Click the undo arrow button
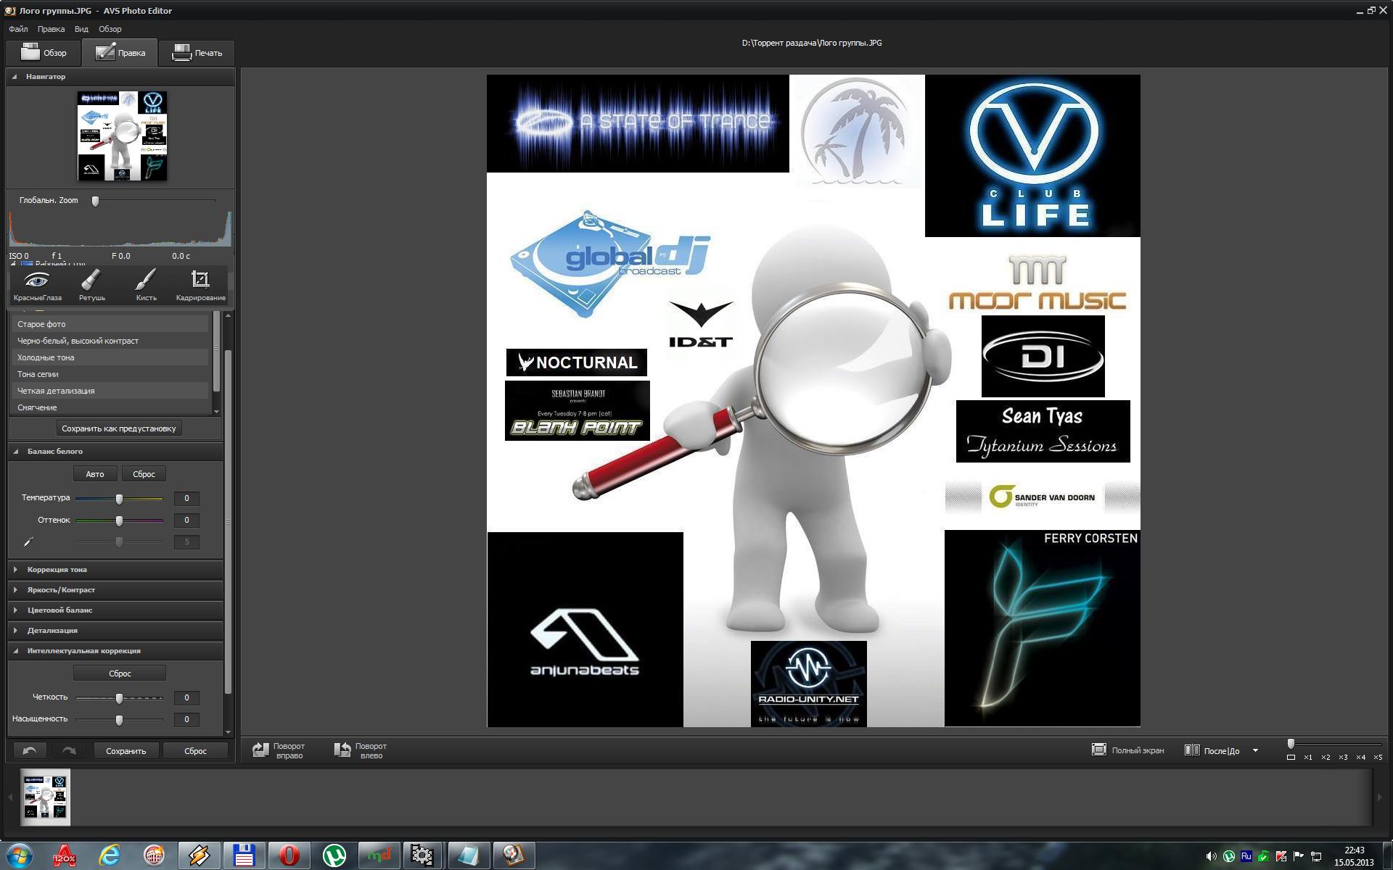This screenshot has height=870, width=1393. pos(30,750)
